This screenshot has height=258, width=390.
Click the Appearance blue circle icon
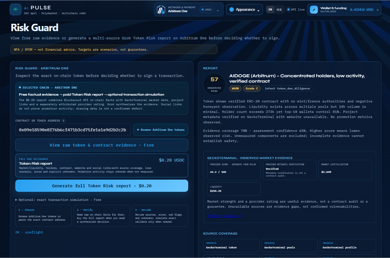click(232, 10)
